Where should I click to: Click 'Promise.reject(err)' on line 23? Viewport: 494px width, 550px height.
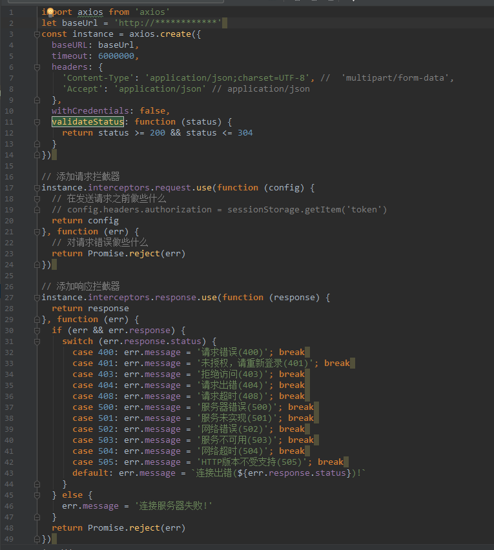(136, 254)
